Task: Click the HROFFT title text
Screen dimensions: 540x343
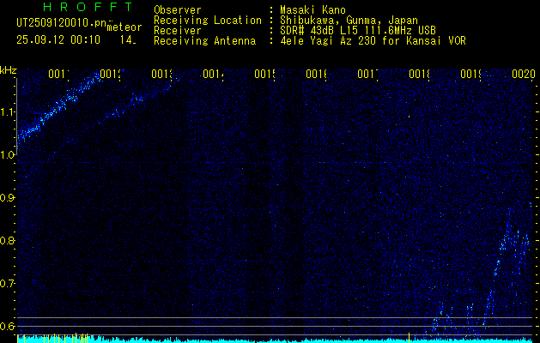Action: [x=88, y=7]
